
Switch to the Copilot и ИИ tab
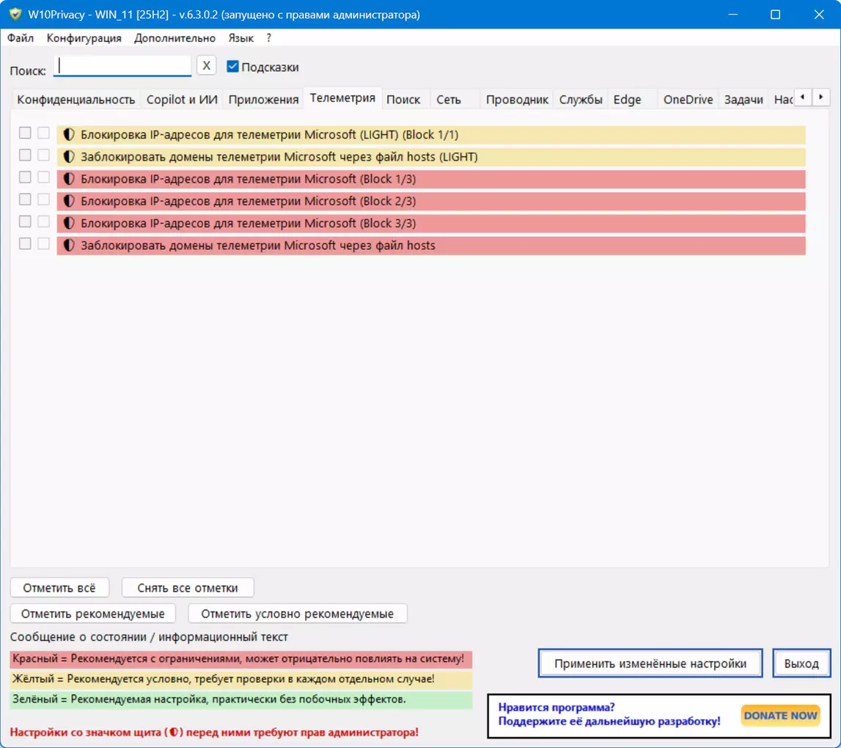tap(182, 99)
